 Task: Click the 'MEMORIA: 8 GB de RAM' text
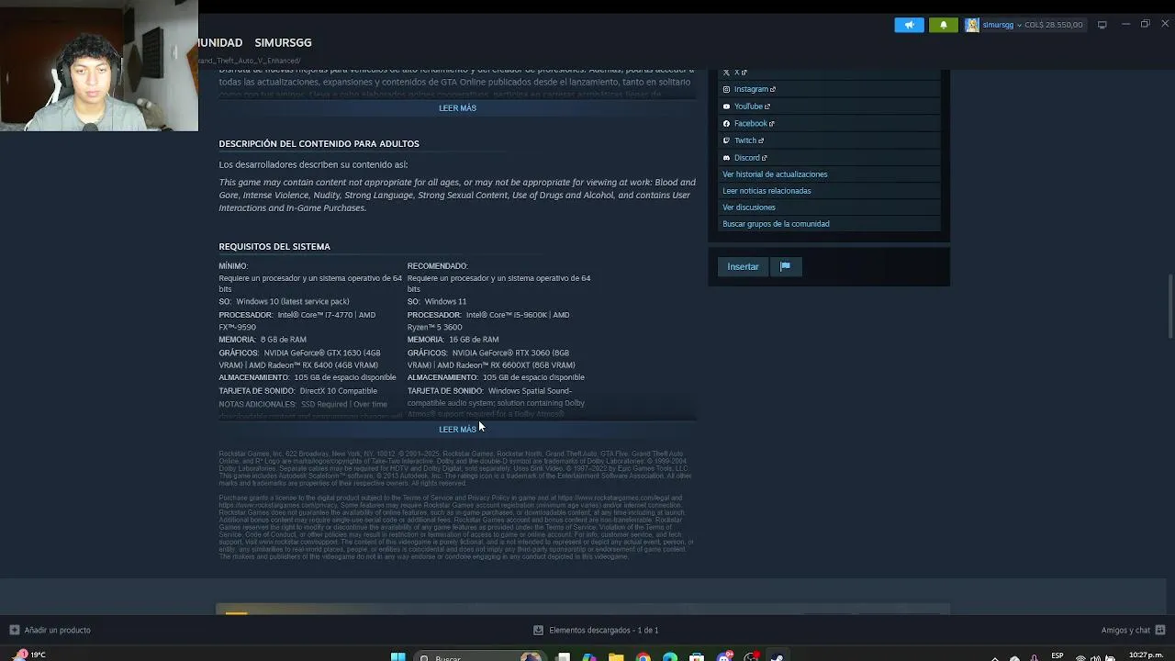263,340
